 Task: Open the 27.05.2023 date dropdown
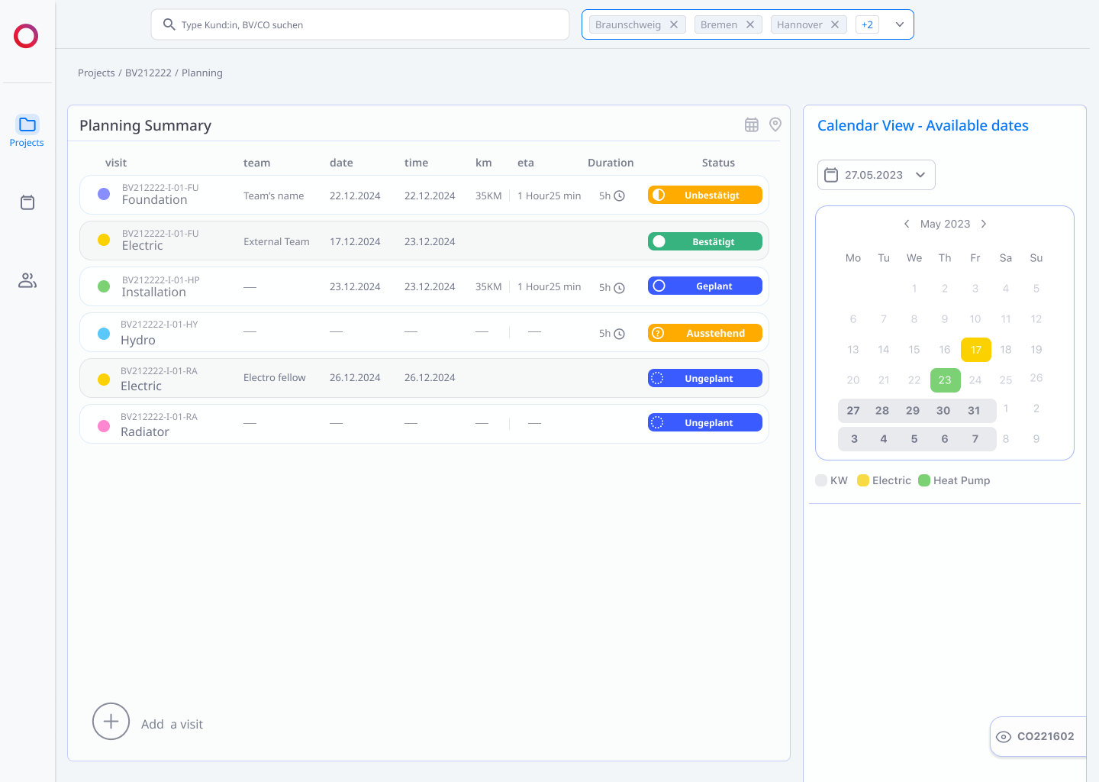point(876,175)
